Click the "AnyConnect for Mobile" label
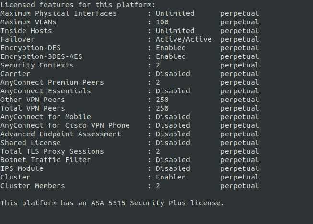Viewport: 313px width, 224px height. (46, 117)
